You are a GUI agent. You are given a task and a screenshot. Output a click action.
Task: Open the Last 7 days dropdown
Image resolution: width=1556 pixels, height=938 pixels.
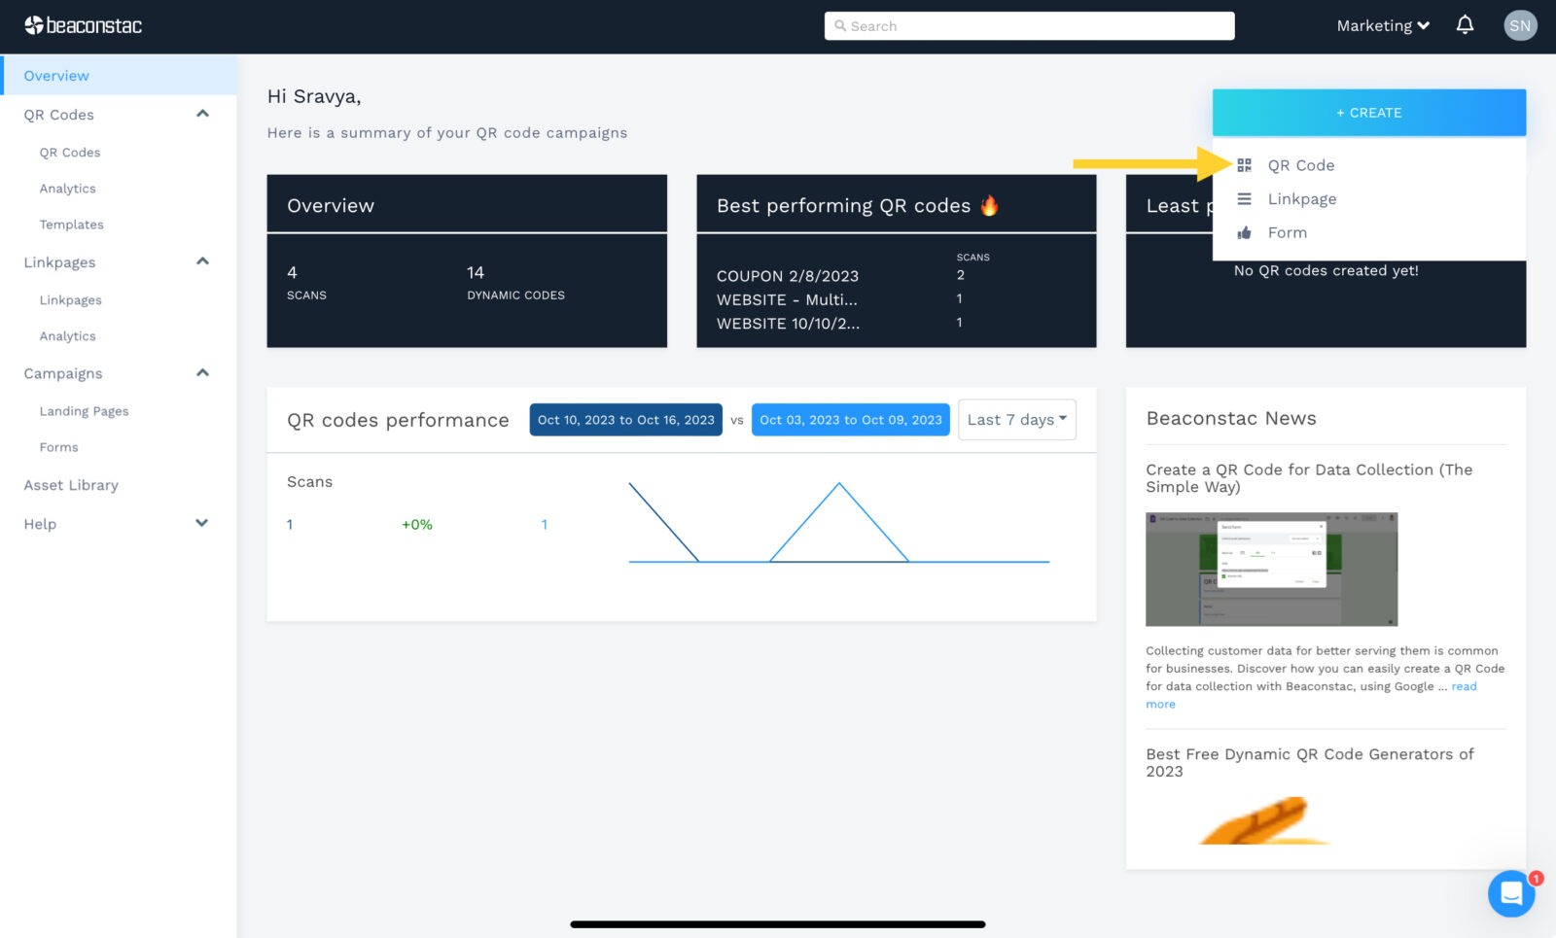pyautogui.click(x=1016, y=420)
